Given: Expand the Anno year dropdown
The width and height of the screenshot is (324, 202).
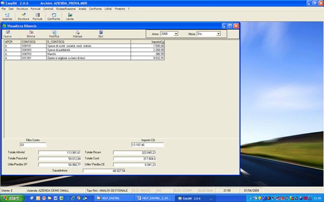Looking at the screenshot, I should click(176, 34).
